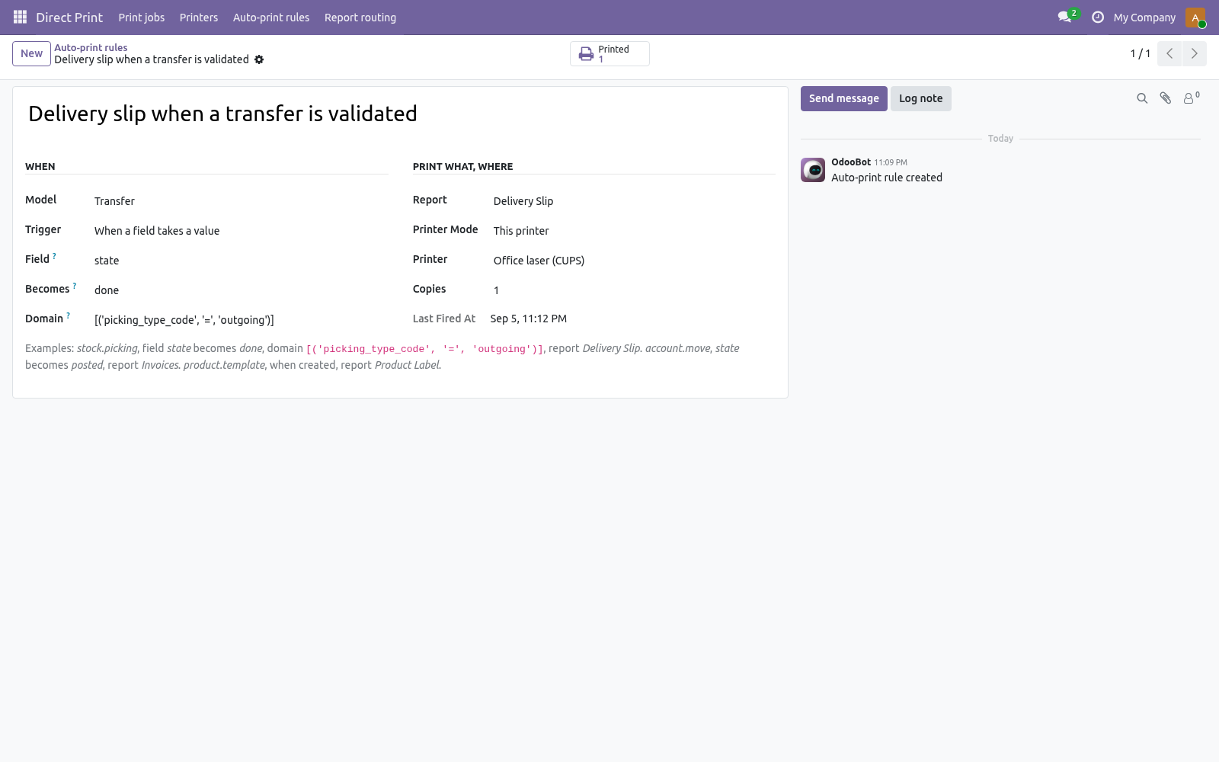Viewport: 1219px width, 762px height.
Task: Click Direct Print app title
Action: click(x=69, y=17)
